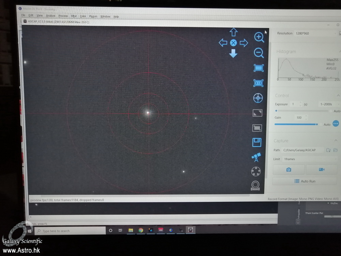Open the telescope mount control icon
Screen dimensions: 341x256
256,157
